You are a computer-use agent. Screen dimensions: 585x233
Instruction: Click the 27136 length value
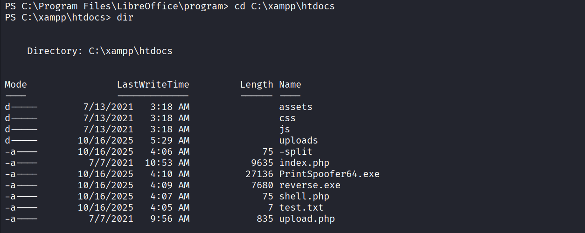[259, 174]
